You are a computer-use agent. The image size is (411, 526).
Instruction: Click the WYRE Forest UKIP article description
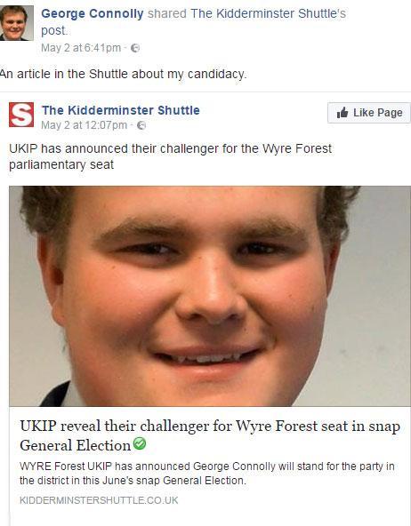click(x=207, y=474)
